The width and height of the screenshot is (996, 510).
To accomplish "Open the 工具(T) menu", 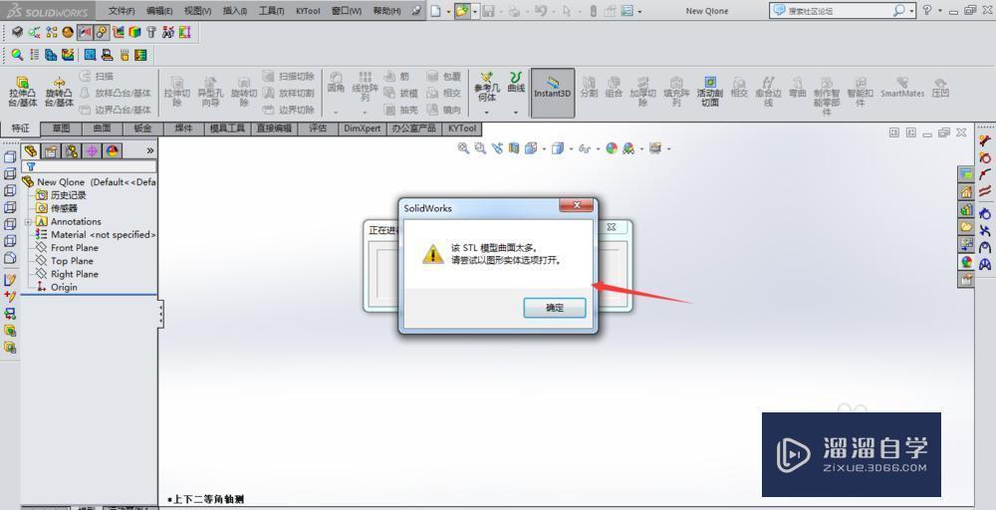I will point(271,11).
